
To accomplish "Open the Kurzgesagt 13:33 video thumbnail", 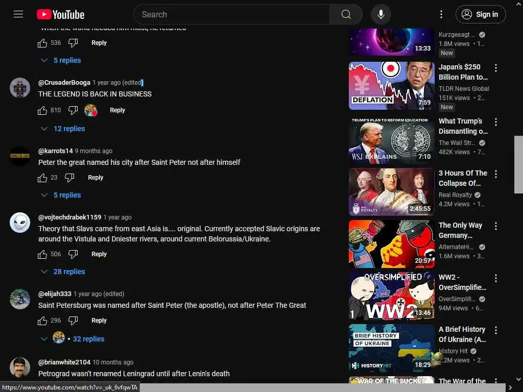I will tap(392, 42).
